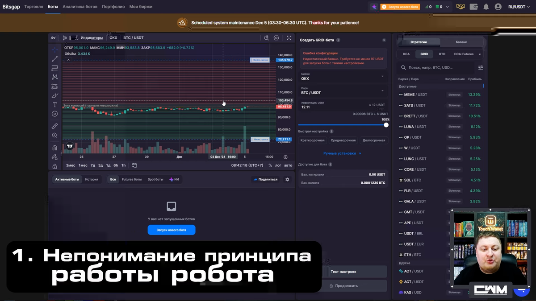Select Краткосрочная quick setting
This screenshot has height=301, width=536.
(x=313, y=140)
